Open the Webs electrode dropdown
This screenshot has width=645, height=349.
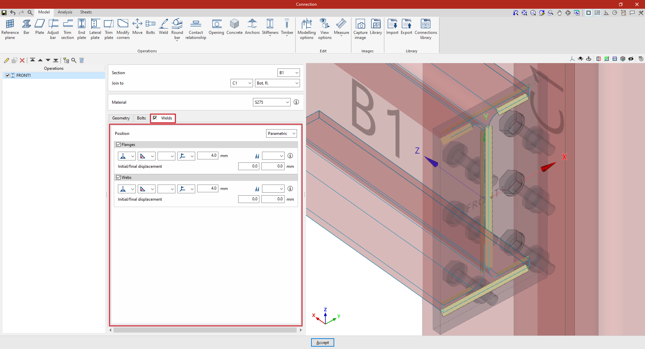[x=273, y=189]
